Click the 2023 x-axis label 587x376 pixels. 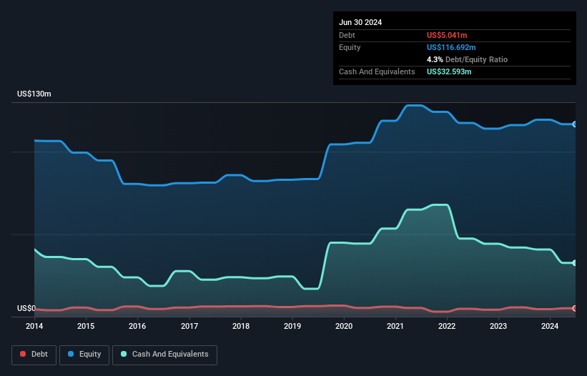click(x=498, y=326)
